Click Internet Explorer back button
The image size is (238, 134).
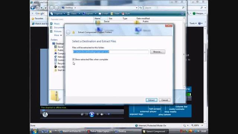(33, 7)
